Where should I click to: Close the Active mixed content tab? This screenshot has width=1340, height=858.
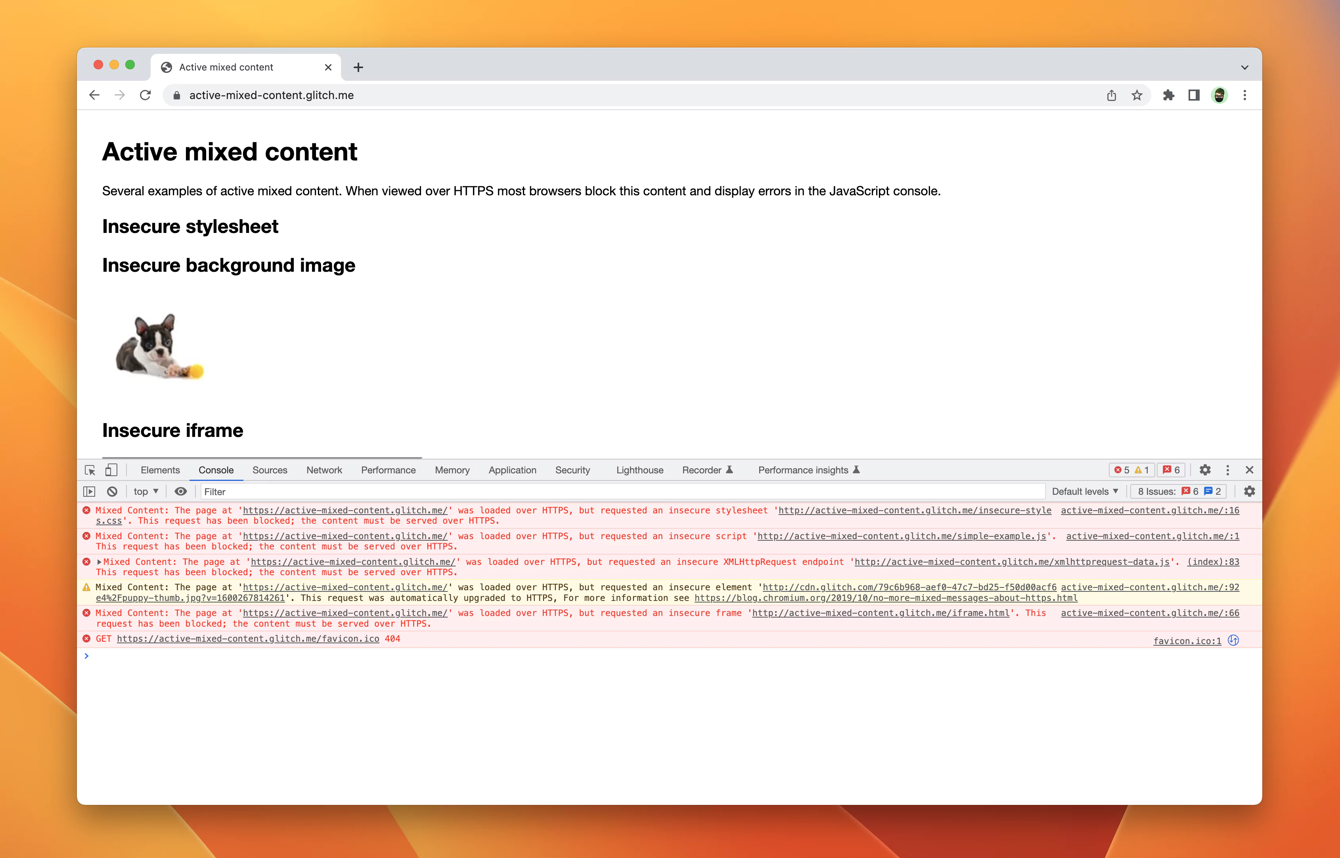pos(328,67)
